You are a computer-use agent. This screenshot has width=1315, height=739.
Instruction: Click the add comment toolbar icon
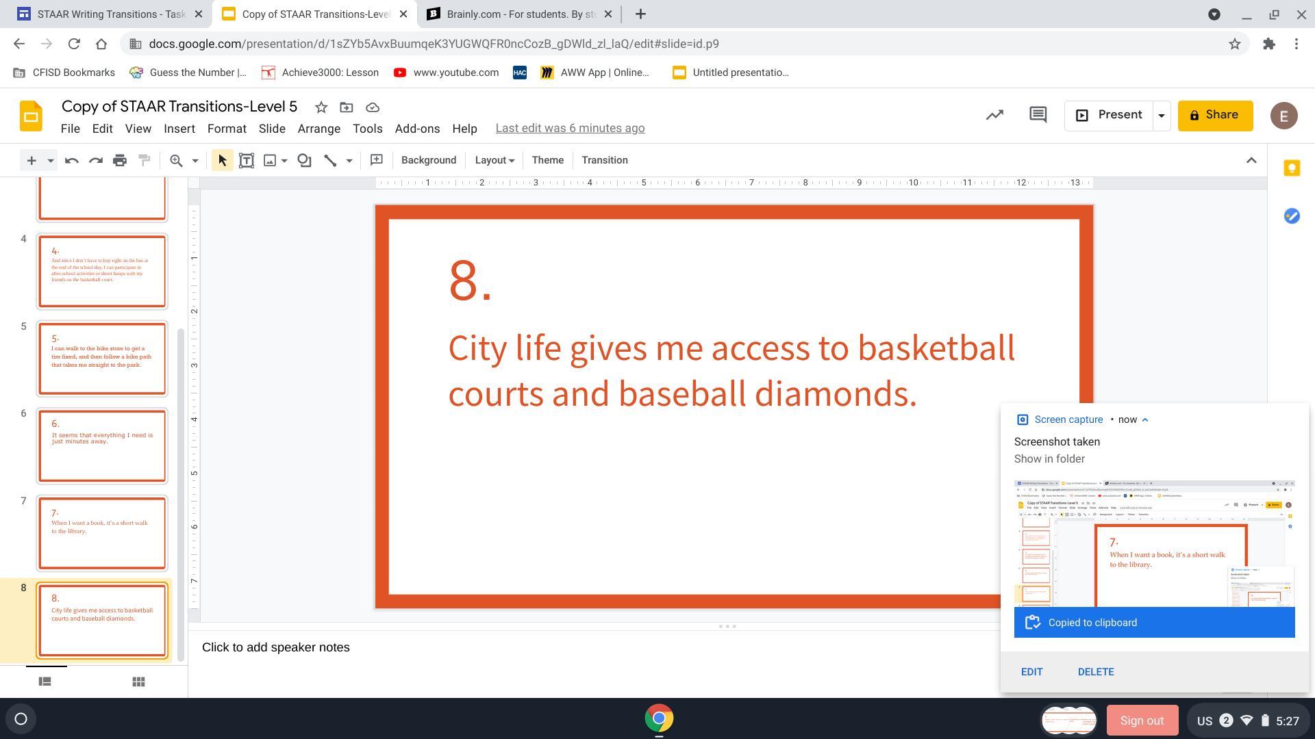point(376,160)
